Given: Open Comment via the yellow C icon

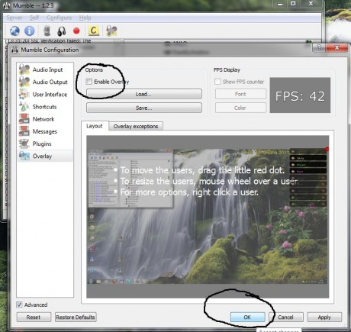Looking at the screenshot, I should [x=94, y=31].
